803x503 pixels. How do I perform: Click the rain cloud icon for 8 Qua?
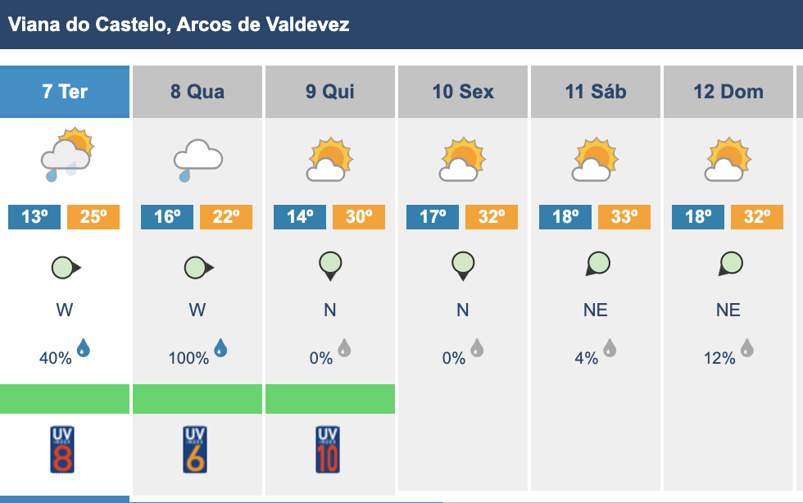(197, 160)
